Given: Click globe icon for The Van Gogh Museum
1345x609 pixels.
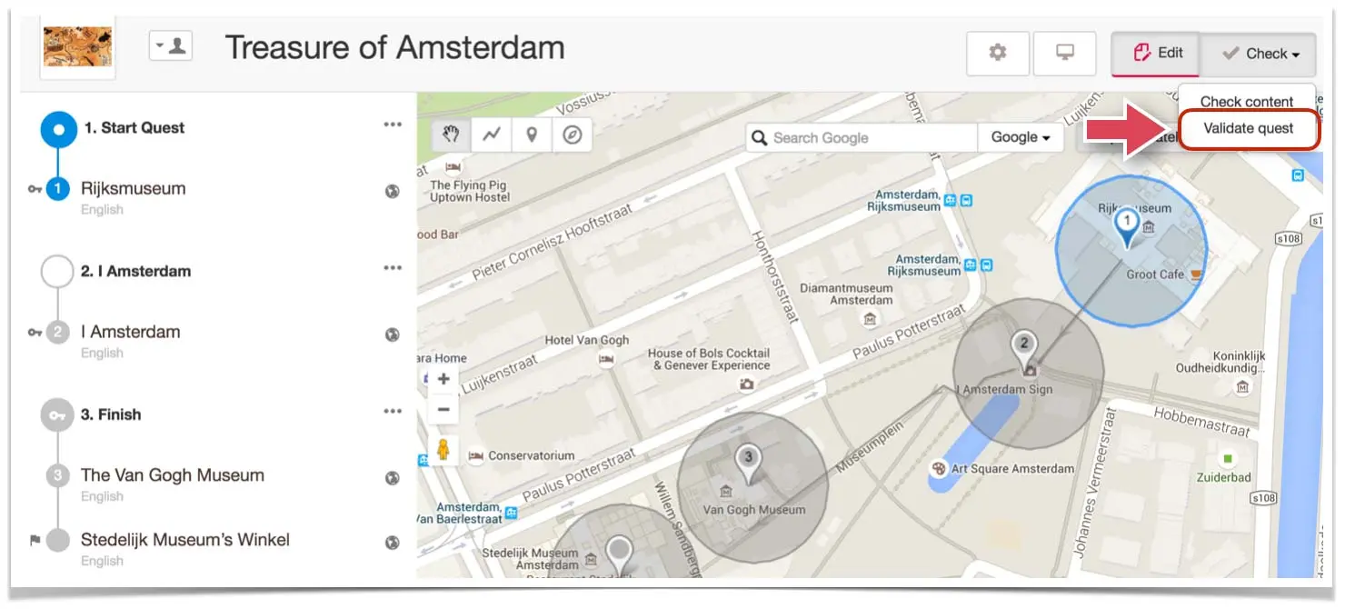Looking at the screenshot, I should [x=393, y=478].
